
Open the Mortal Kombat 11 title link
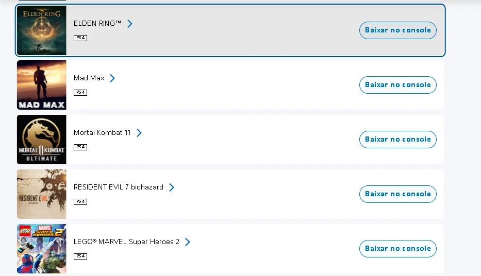coord(102,133)
